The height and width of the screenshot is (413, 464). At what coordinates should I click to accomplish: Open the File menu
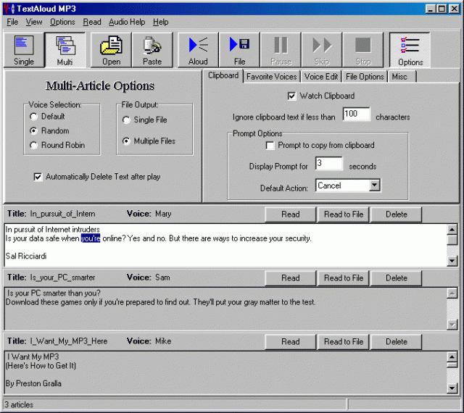pos(12,22)
